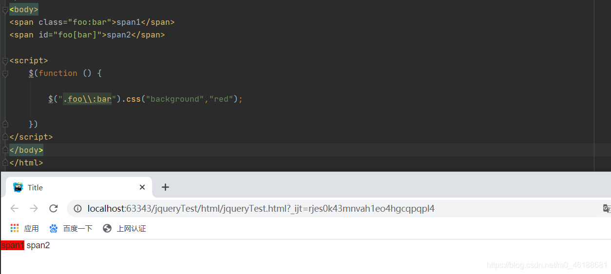Open the 上网认证 bookmark
The width and height of the screenshot is (611, 274).
[x=124, y=228]
